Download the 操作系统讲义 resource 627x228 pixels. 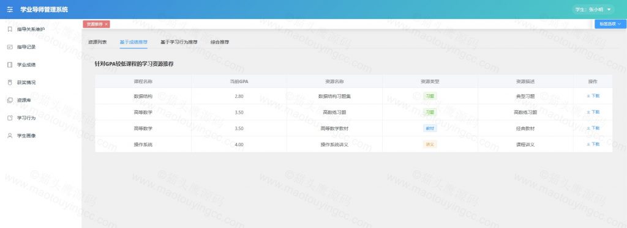point(593,144)
